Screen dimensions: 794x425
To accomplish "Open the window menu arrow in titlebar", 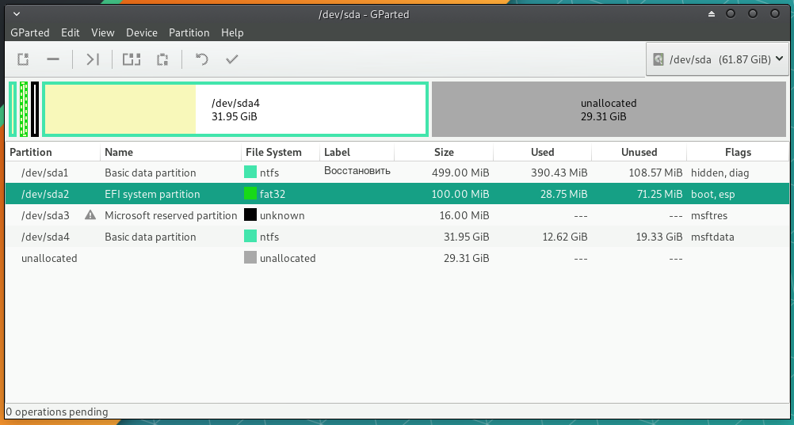I will point(16,14).
